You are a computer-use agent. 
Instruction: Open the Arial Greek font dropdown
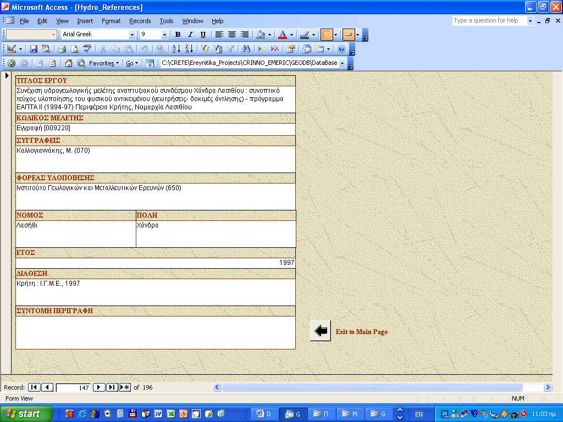click(132, 35)
